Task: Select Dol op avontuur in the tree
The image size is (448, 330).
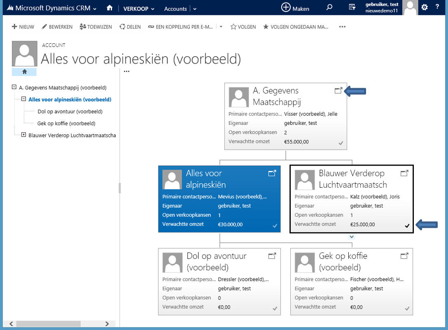Action: pyautogui.click(x=70, y=111)
